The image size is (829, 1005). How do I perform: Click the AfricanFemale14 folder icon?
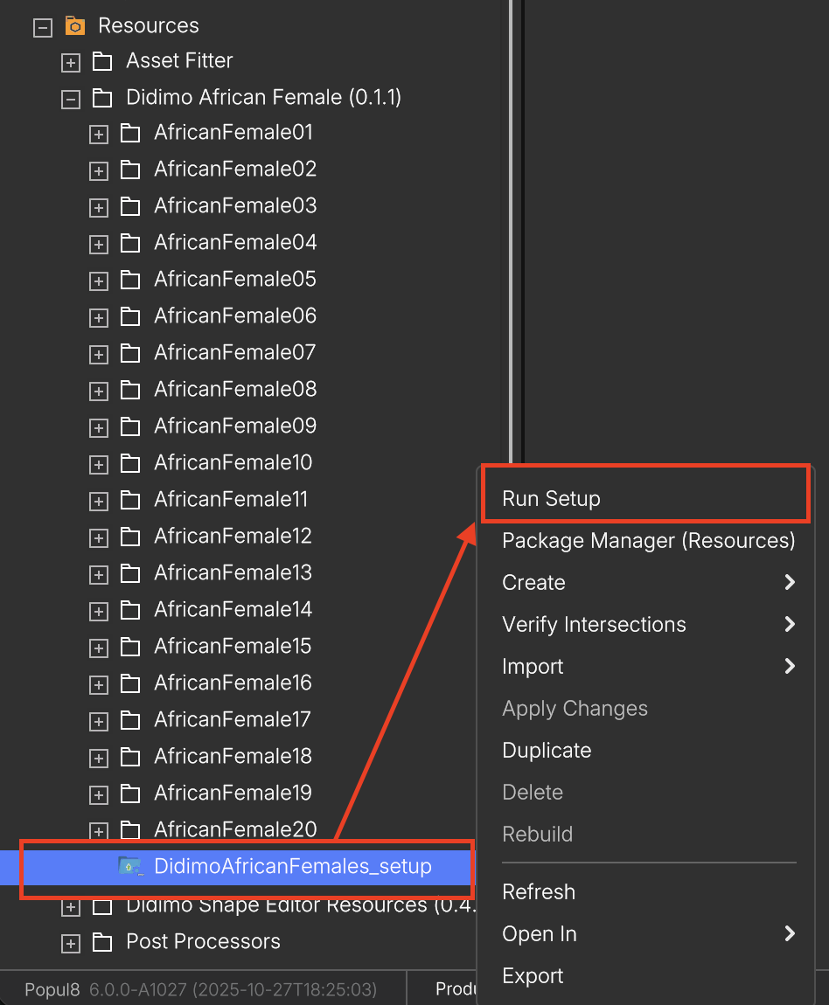point(130,610)
